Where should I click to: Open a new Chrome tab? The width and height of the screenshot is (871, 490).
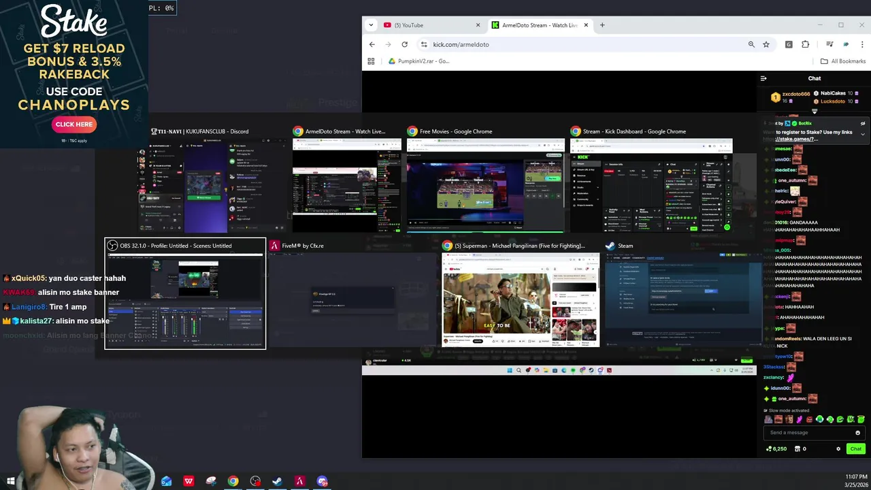[602, 25]
